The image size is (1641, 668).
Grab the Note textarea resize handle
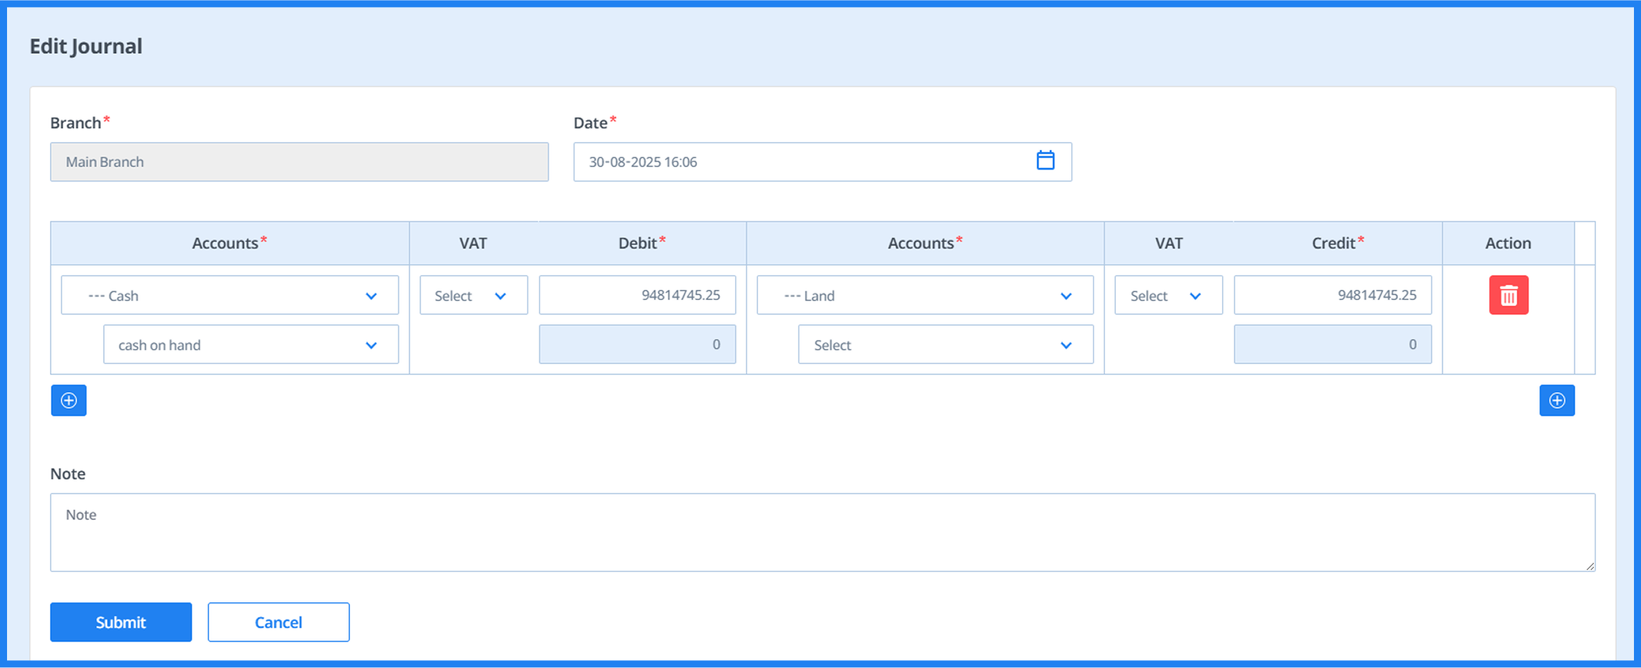click(1590, 566)
